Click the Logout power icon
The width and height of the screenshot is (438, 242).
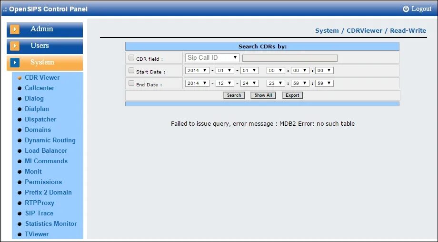[406, 9]
